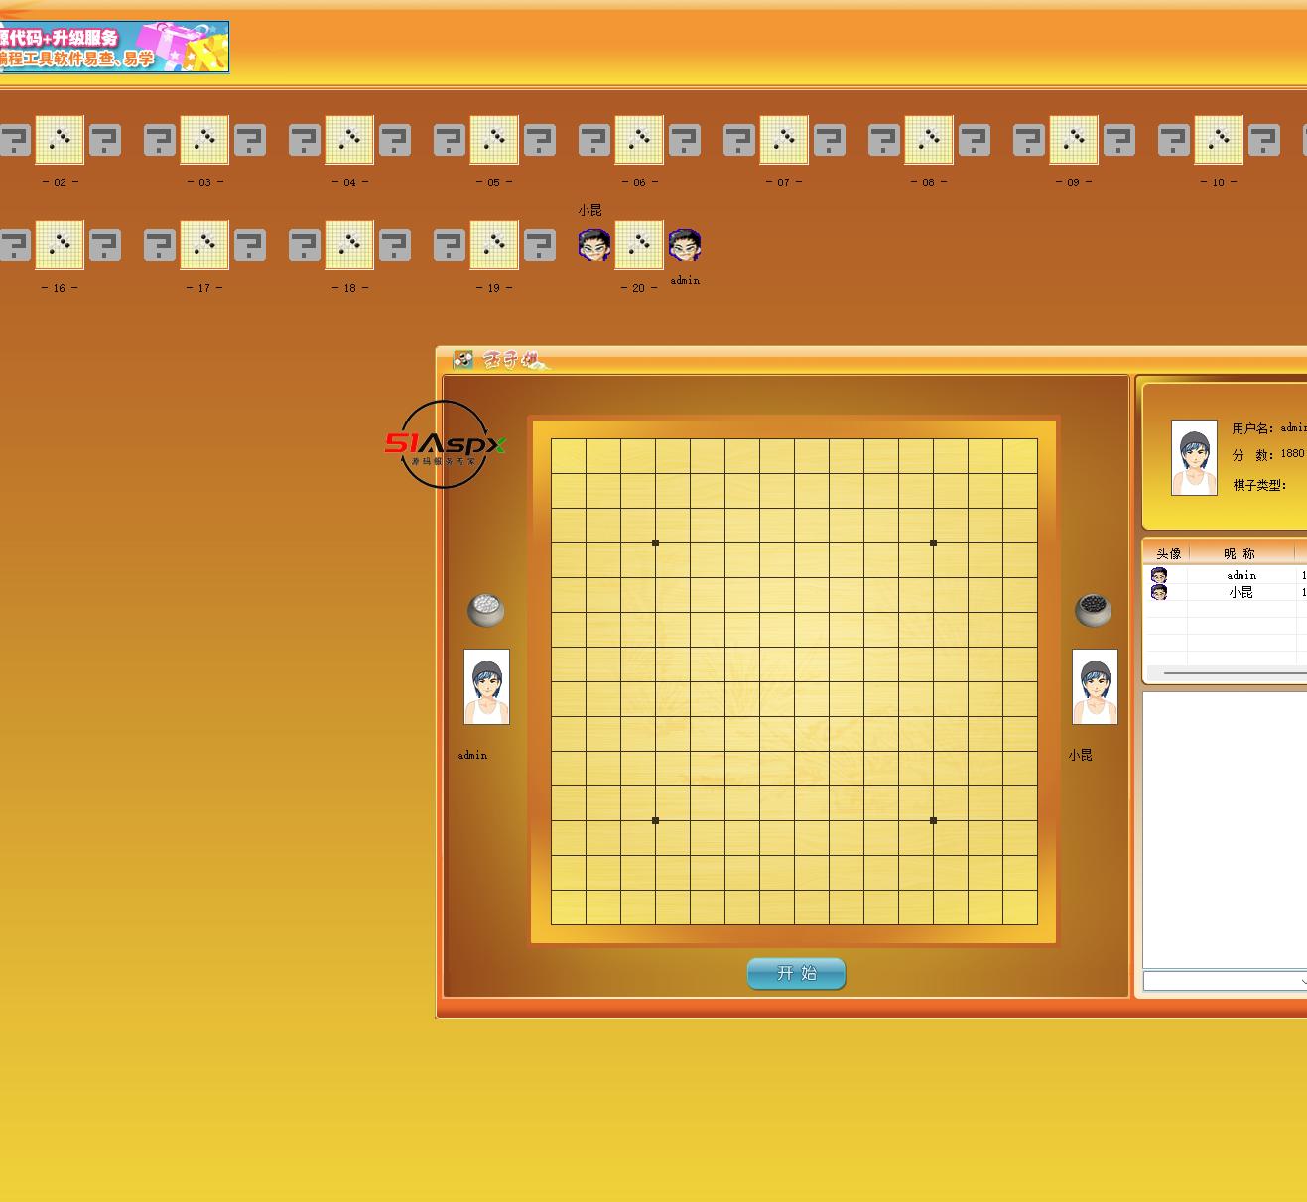
Task: Open the board icon of table 20
Action: [x=639, y=245]
